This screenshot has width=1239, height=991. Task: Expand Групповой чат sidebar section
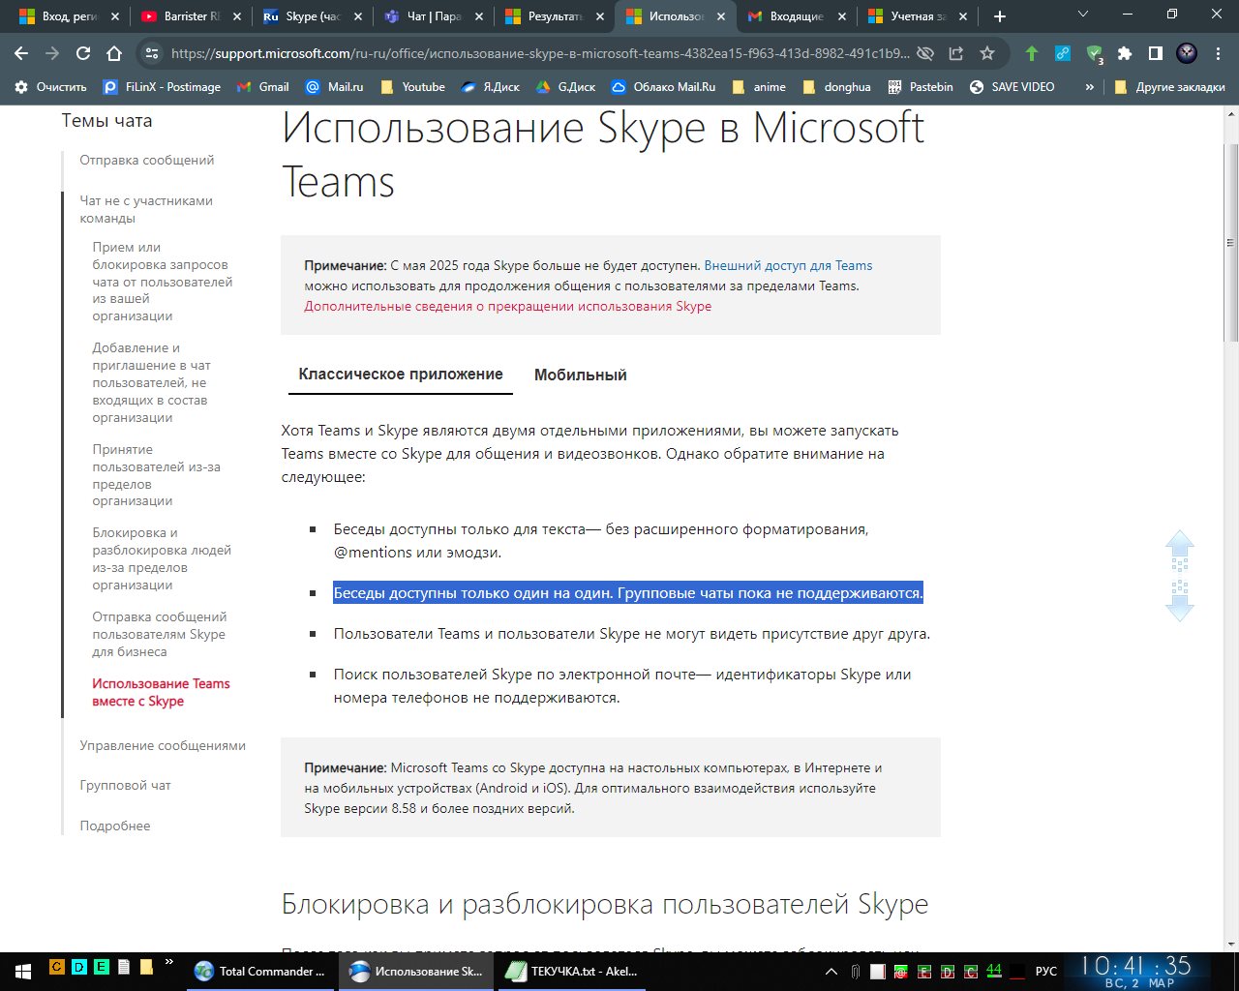125,785
